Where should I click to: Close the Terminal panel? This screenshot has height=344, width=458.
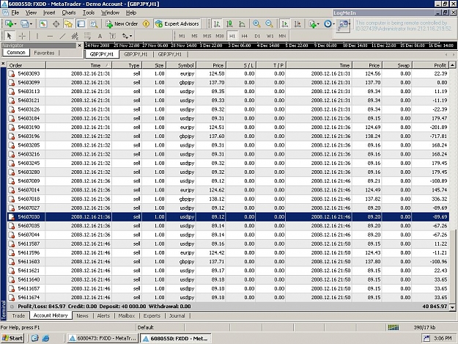click(3, 63)
